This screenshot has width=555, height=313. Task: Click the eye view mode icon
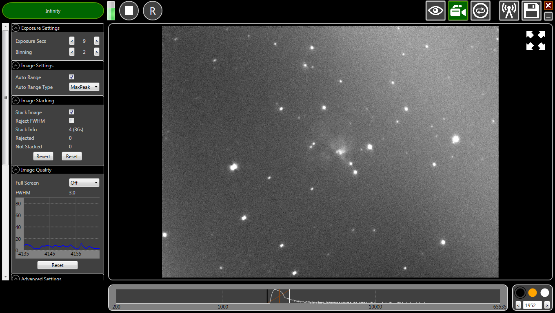click(x=435, y=11)
